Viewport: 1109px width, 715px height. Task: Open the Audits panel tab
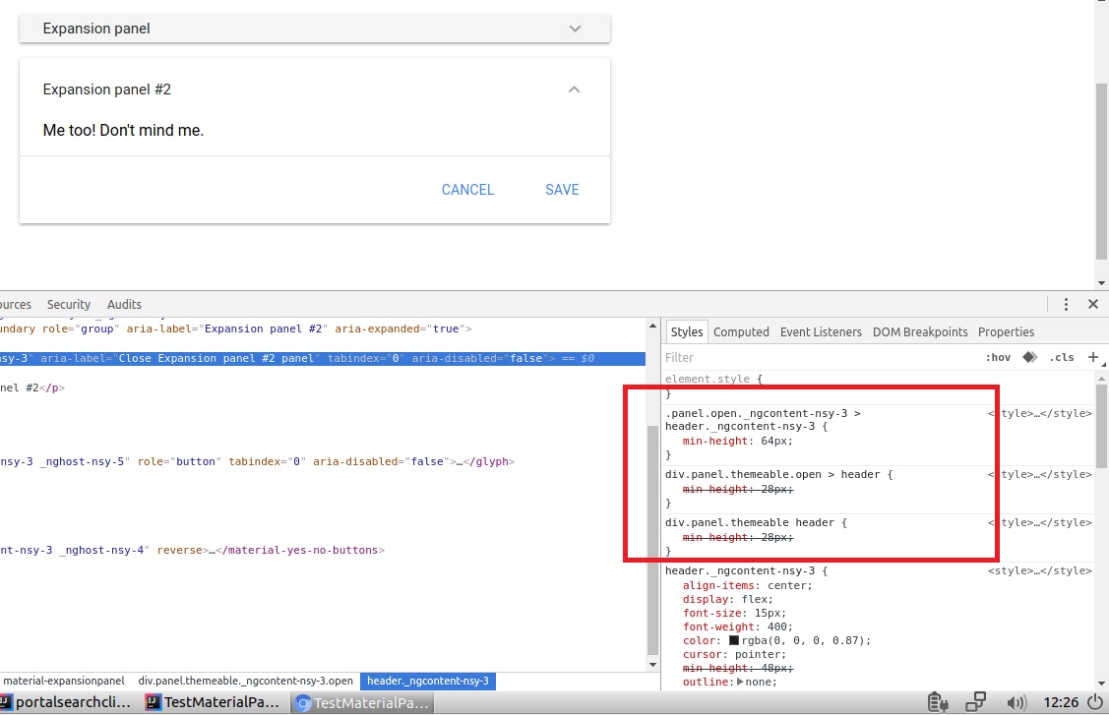coord(124,304)
